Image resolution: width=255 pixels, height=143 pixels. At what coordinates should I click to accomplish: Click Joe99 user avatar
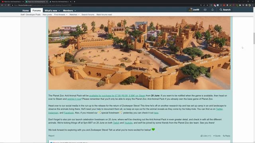[x=190, y=10]
